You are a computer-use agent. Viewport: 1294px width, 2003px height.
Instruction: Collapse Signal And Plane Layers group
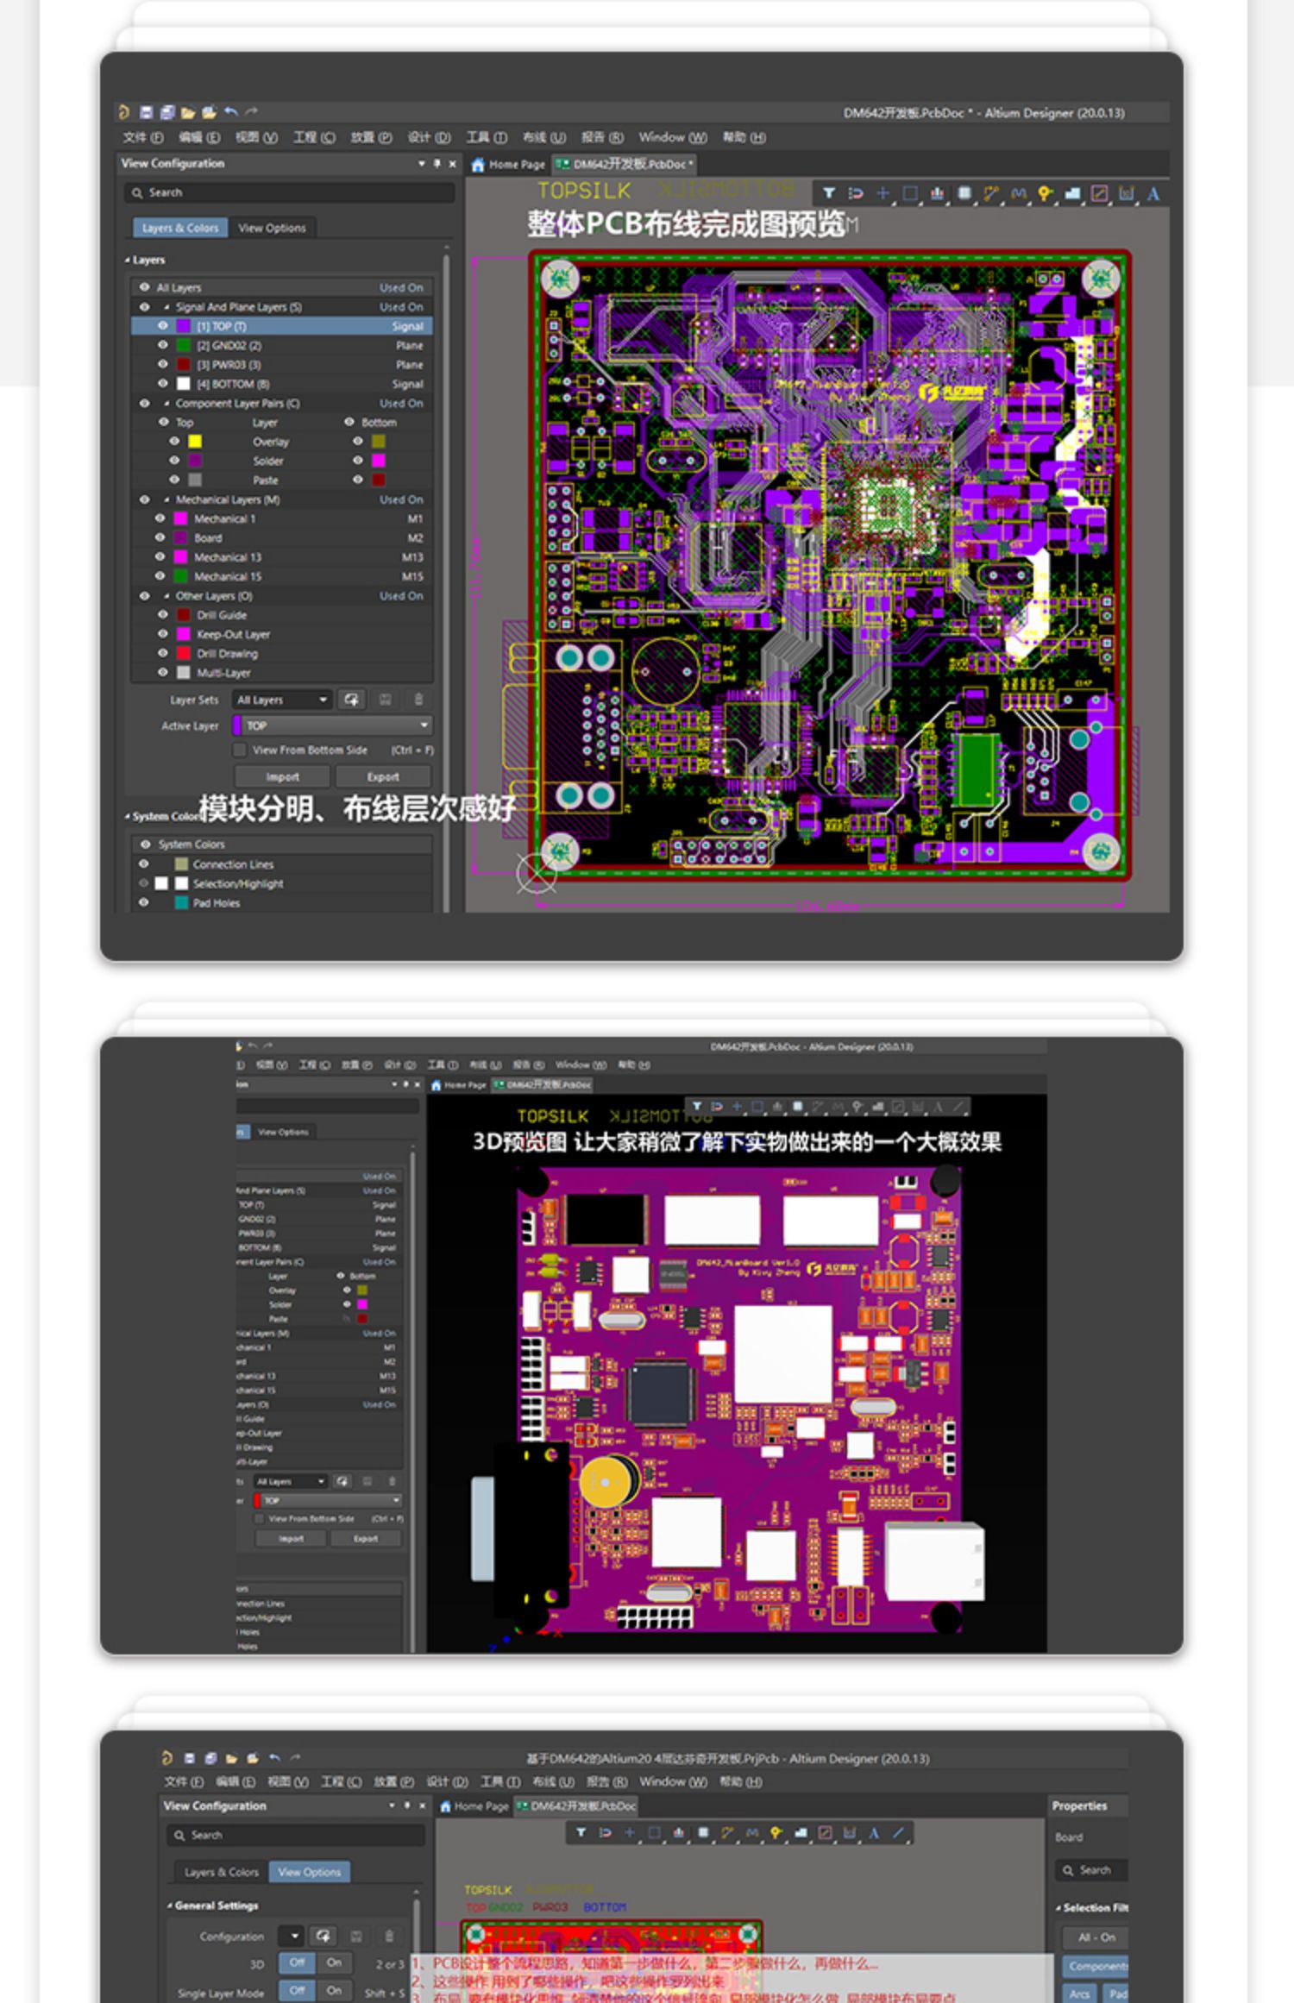[166, 307]
